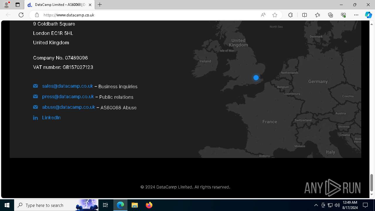Open Firefox from taskbar
Image resolution: width=375 pixels, height=211 pixels.
(149, 205)
